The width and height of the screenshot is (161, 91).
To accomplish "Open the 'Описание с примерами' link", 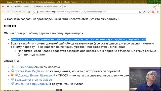I will tap(31, 84).
